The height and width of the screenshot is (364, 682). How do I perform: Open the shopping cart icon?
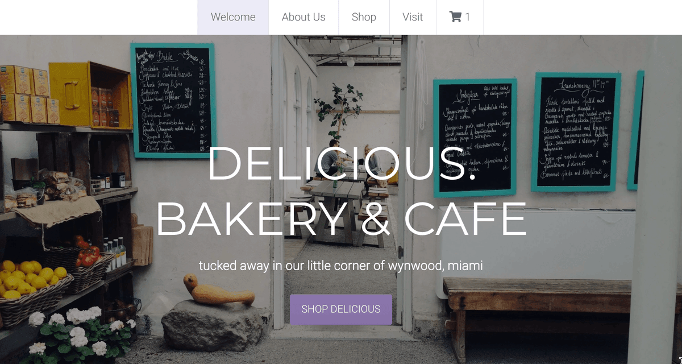455,17
